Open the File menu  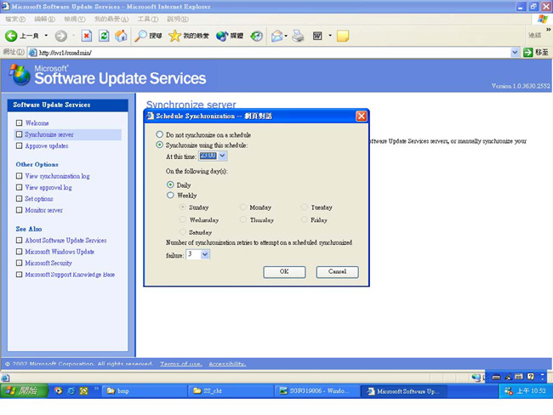click(15, 19)
